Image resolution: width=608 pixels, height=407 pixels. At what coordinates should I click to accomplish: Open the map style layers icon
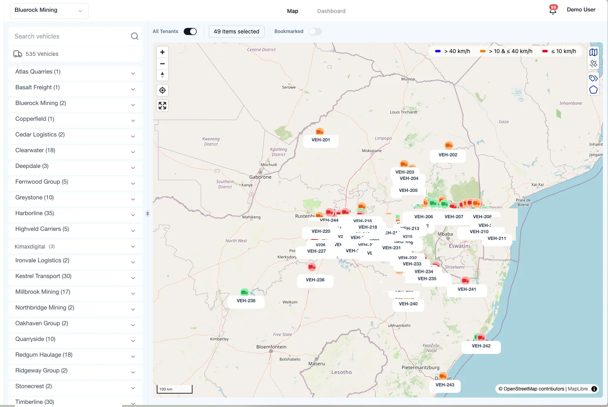593,52
